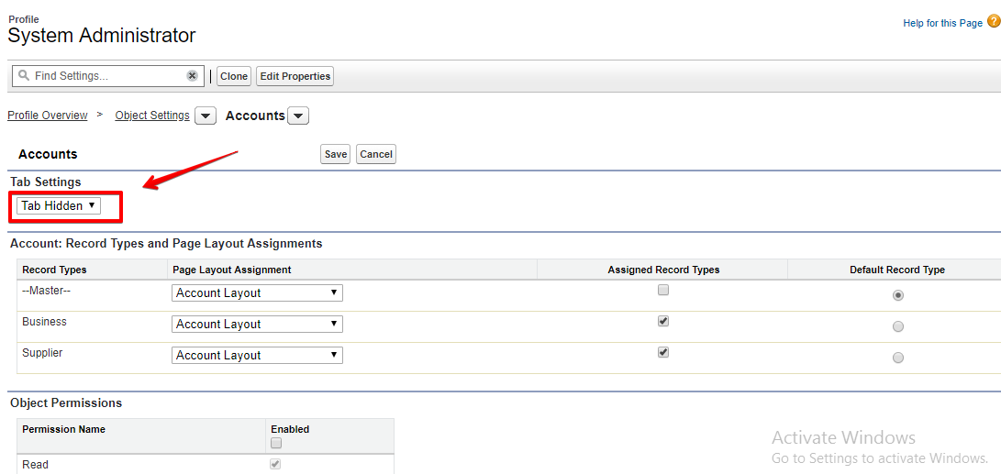Click the magnifier icon in Find Settings
The height and width of the screenshot is (474, 1001).
click(x=24, y=76)
